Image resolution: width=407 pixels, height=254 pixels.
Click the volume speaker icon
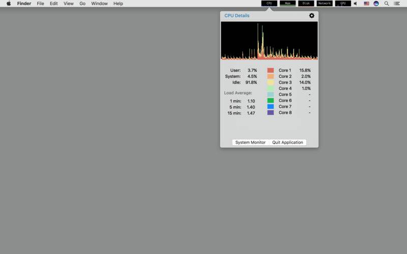coord(355,4)
